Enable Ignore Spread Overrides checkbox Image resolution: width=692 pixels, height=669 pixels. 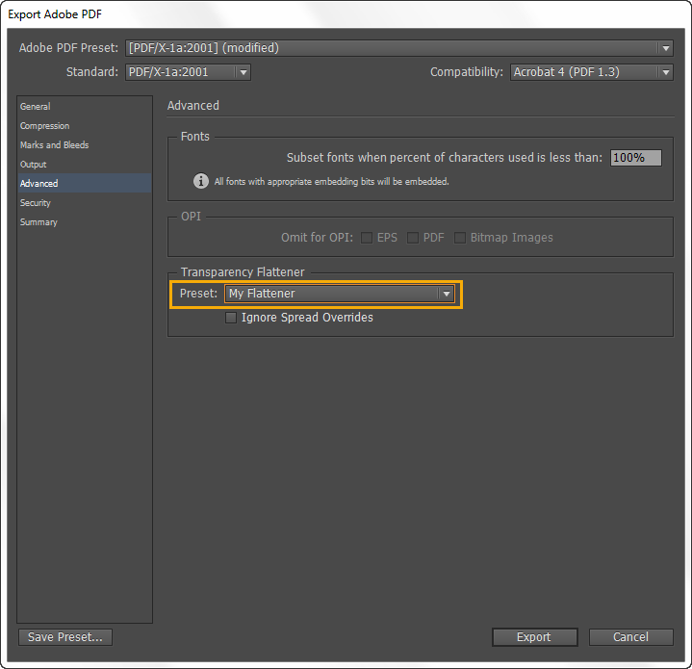pyautogui.click(x=231, y=318)
